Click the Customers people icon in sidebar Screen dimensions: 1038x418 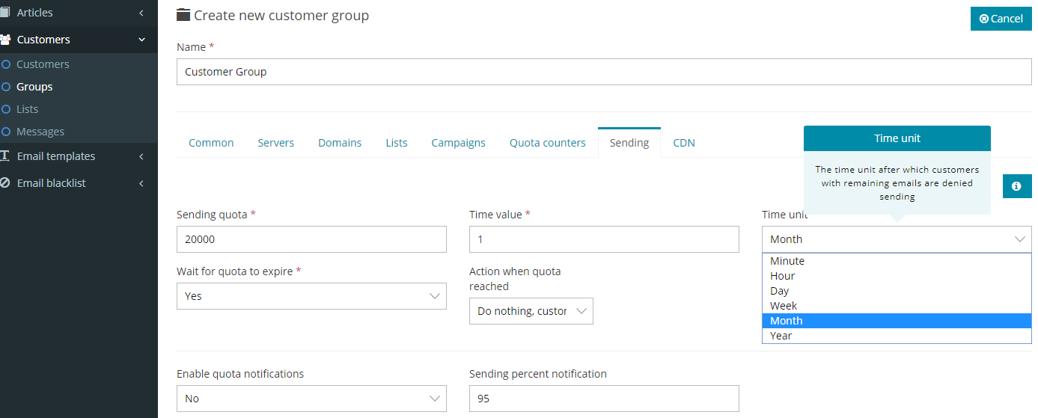(4, 40)
